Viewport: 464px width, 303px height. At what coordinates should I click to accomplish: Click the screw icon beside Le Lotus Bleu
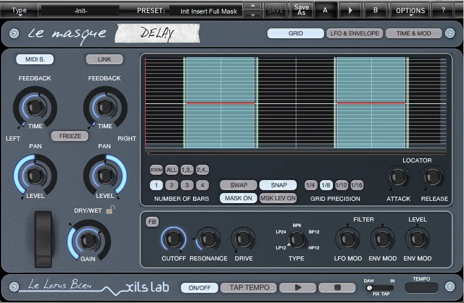[14, 286]
